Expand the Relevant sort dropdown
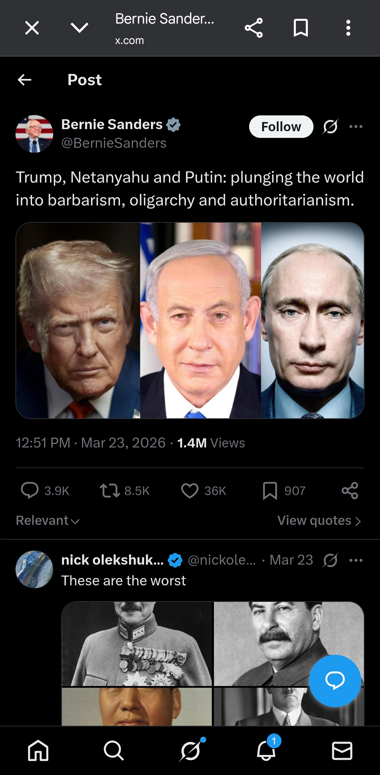380x775 pixels. (48, 520)
